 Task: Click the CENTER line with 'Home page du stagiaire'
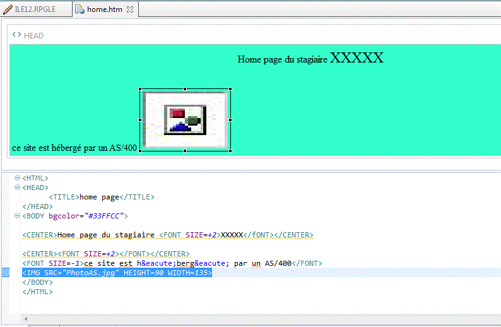point(168,235)
